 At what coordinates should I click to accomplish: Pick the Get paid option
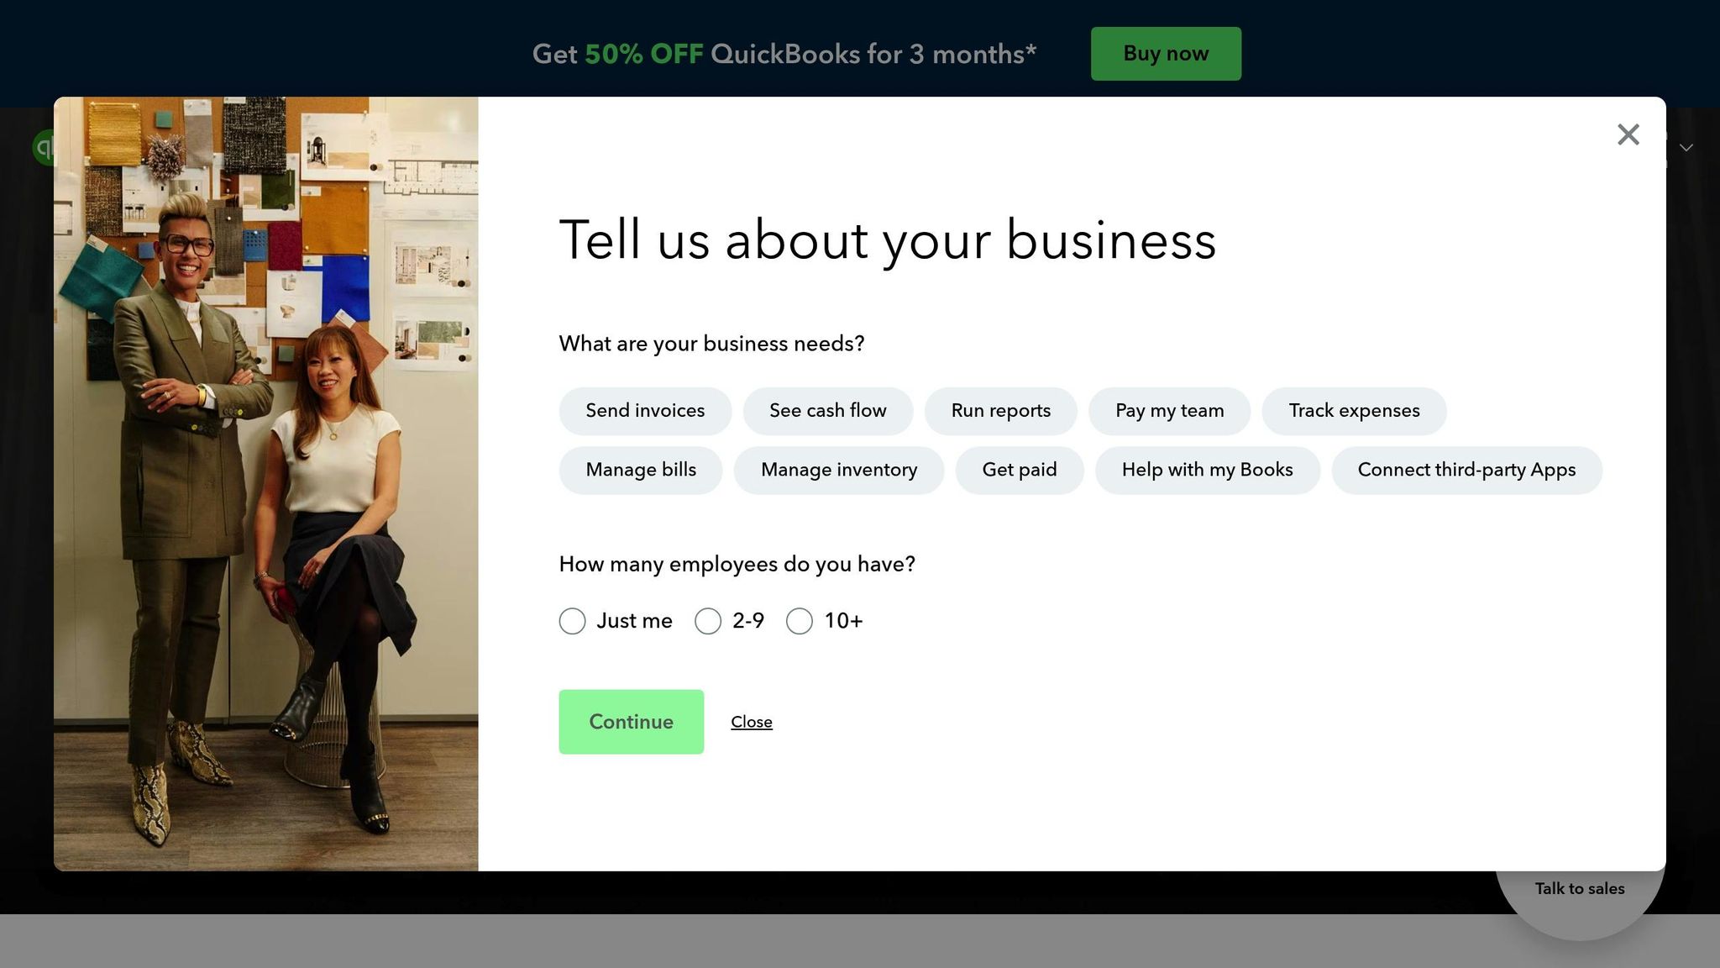coord(1020,470)
